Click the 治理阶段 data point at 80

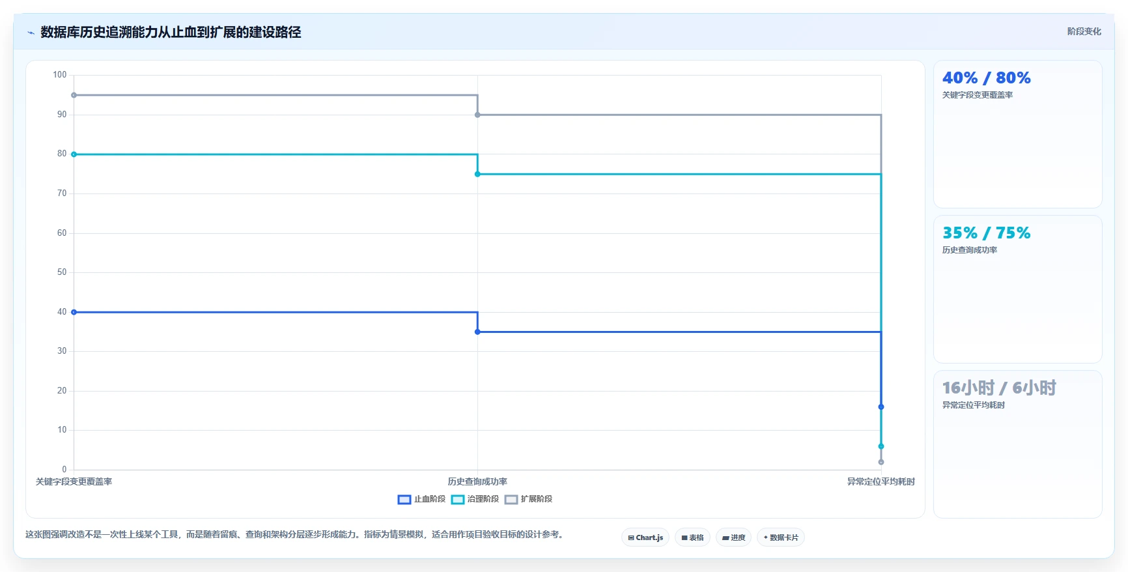(x=74, y=154)
